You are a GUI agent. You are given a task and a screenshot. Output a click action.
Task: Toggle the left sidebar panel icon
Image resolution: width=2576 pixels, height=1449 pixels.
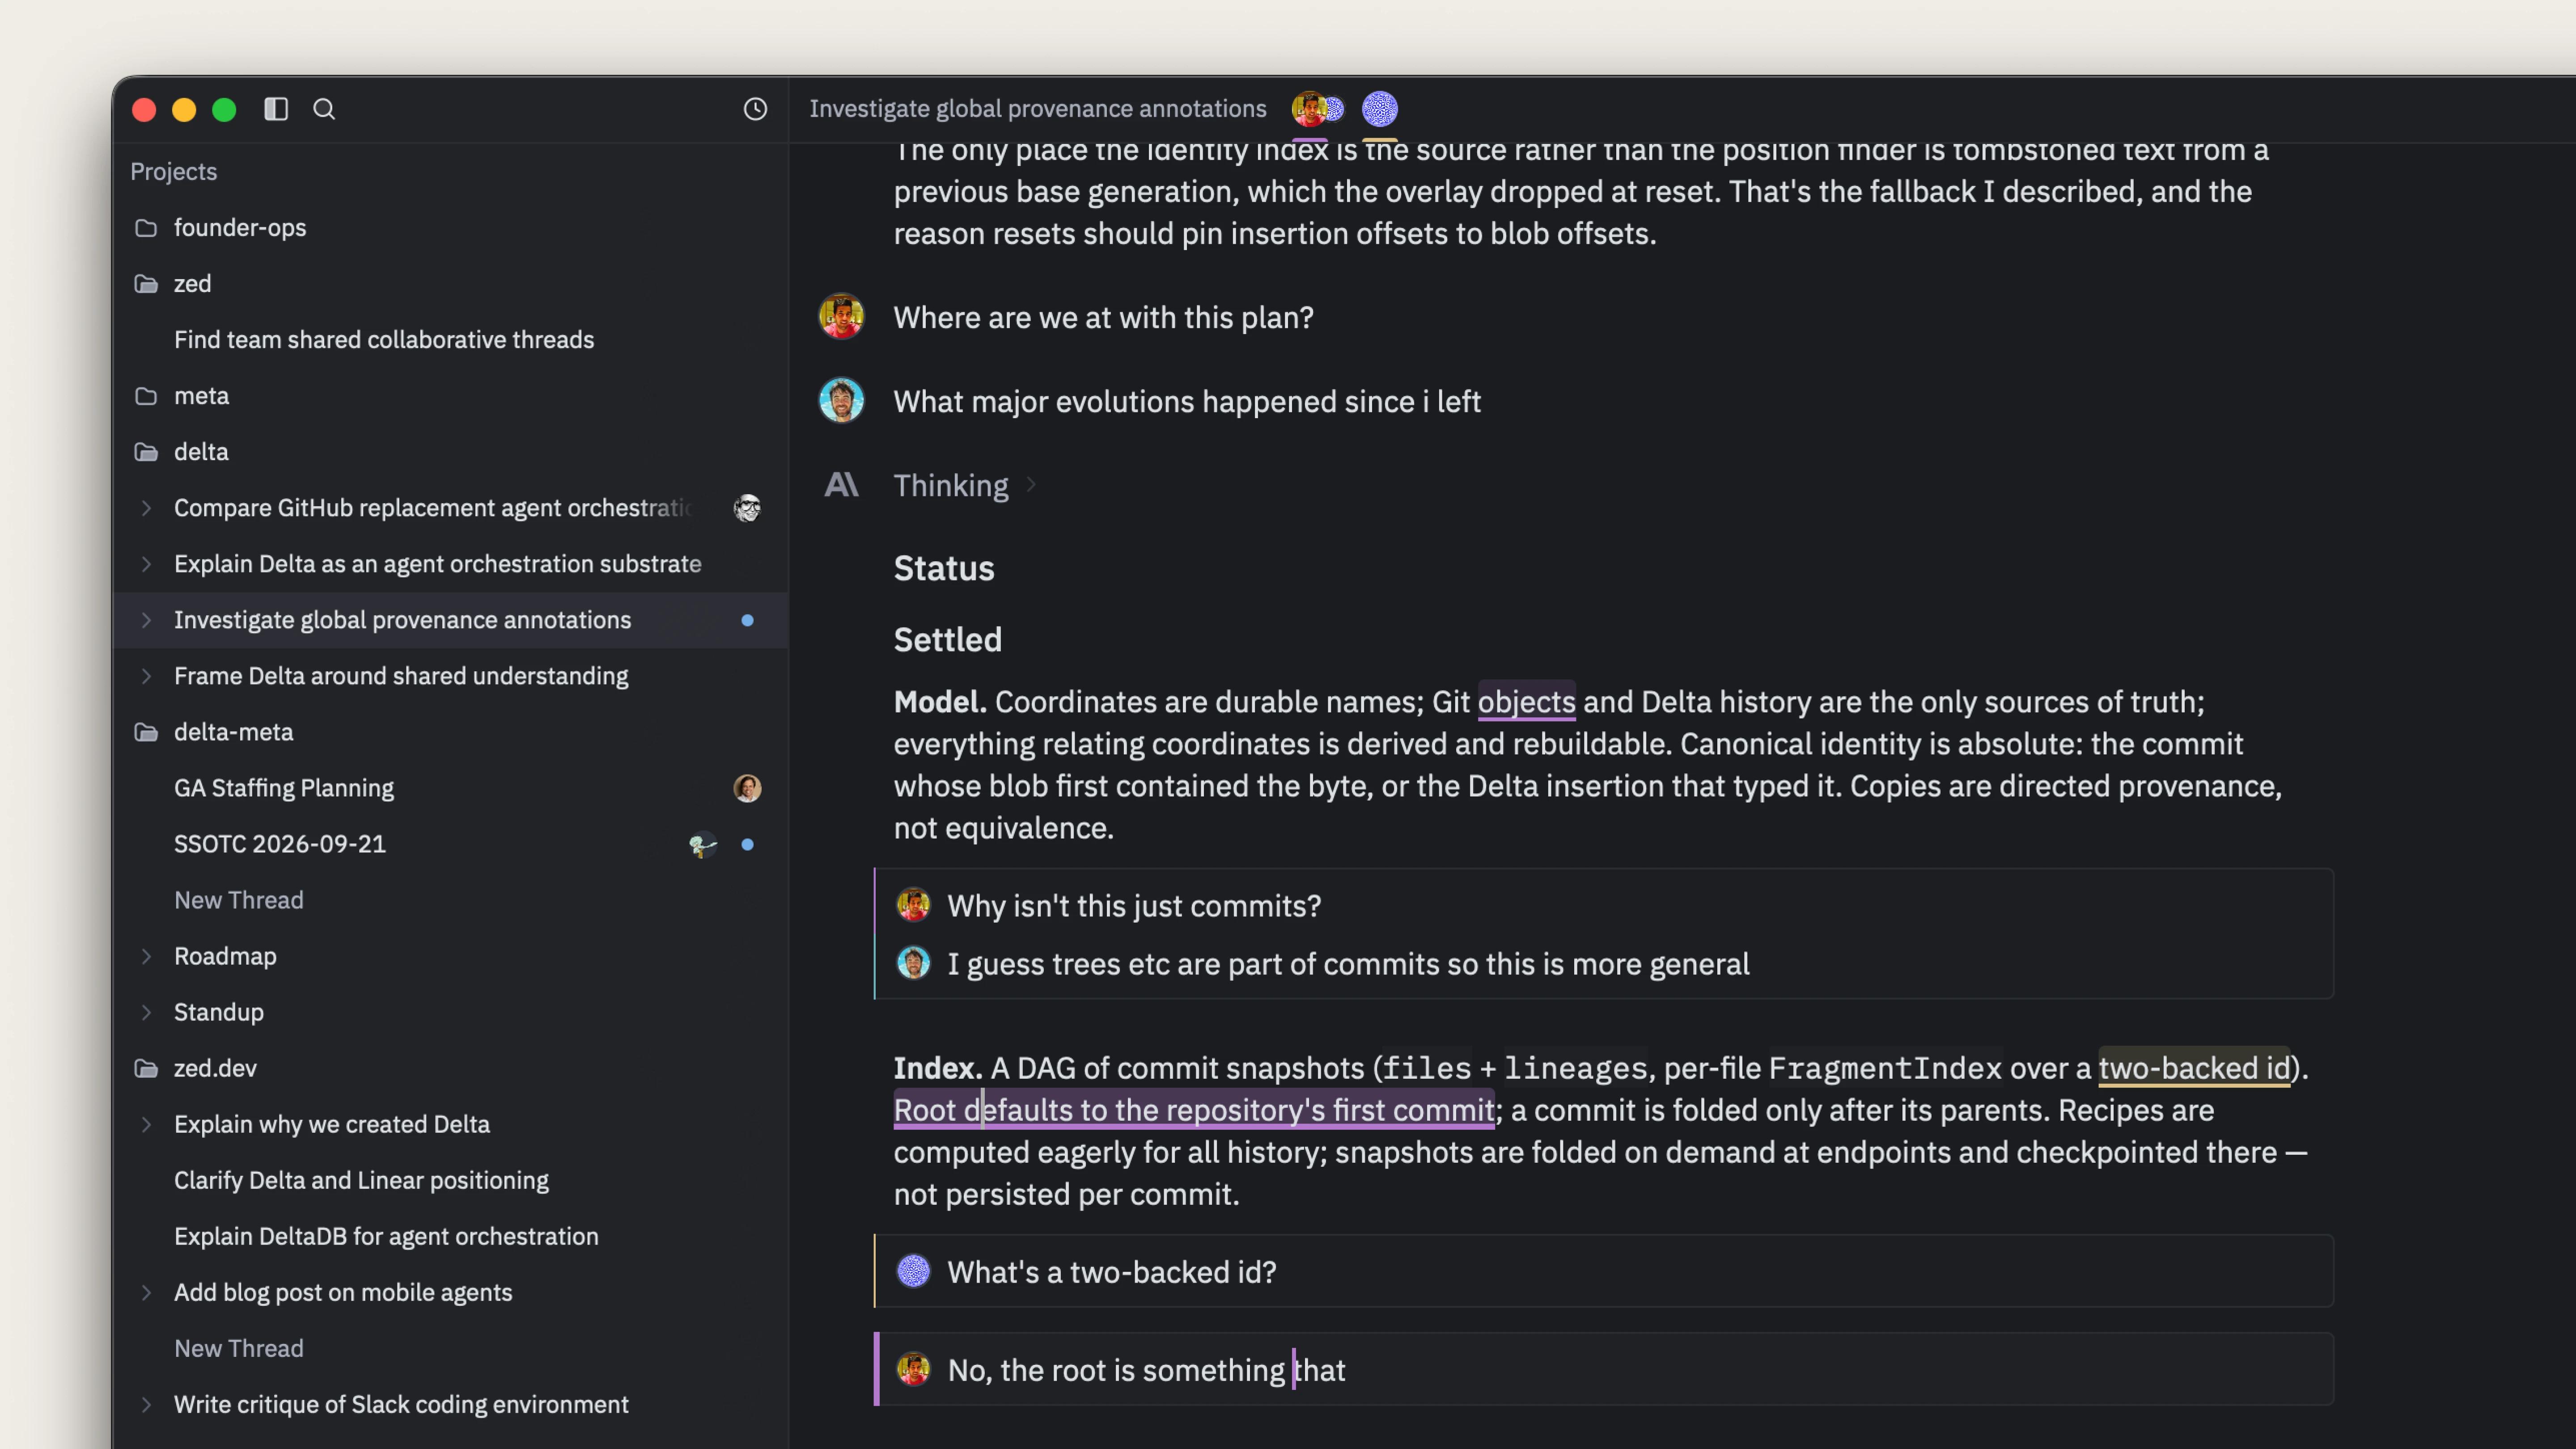click(x=276, y=109)
